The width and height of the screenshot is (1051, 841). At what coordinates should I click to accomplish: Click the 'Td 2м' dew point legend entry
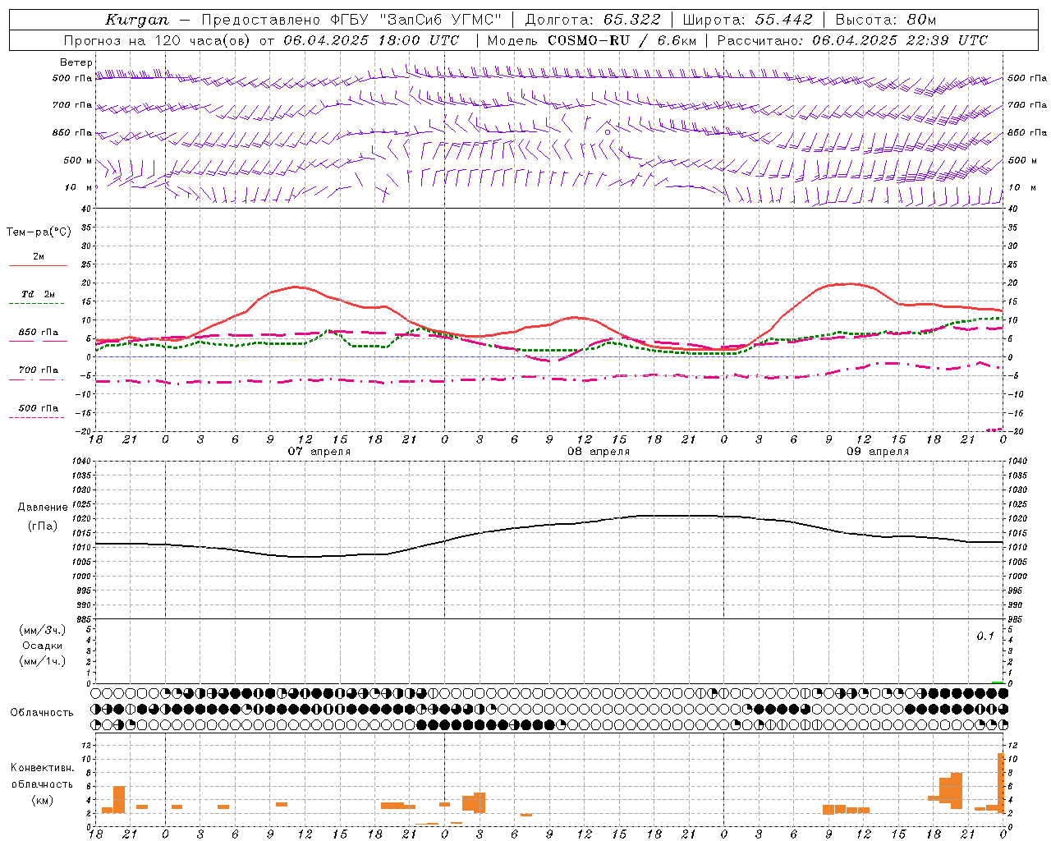(39, 294)
